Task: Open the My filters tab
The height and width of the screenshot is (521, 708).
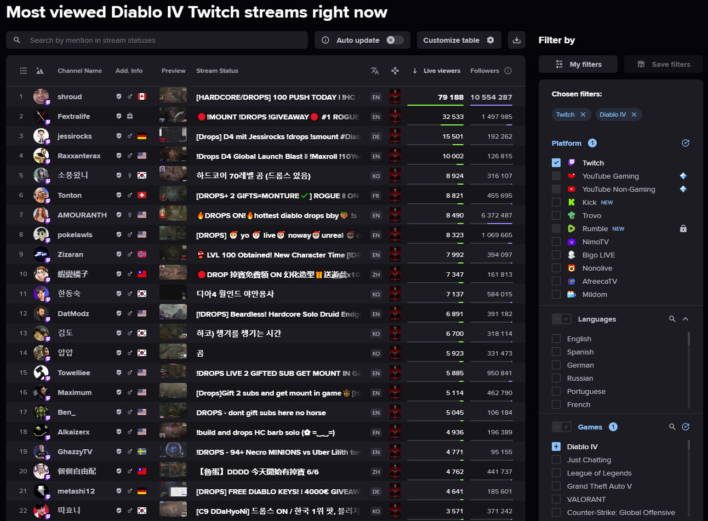Action: (x=578, y=64)
